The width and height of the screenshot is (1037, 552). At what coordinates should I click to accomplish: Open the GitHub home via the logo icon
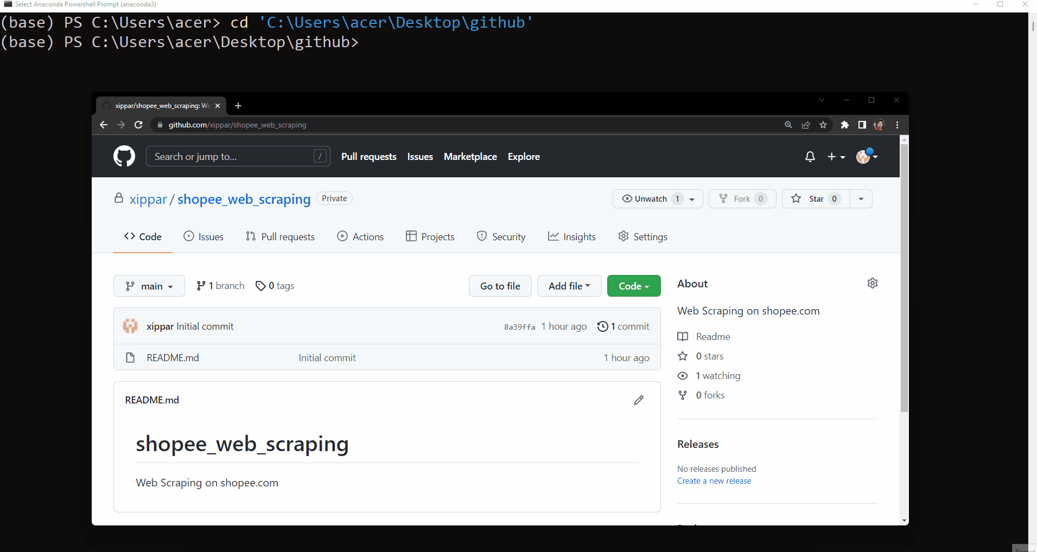[124, 156]
